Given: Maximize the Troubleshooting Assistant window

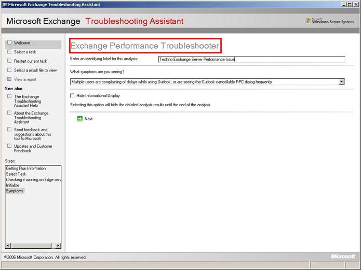Looking at the screenshot, I should click(x=350, y=4).
